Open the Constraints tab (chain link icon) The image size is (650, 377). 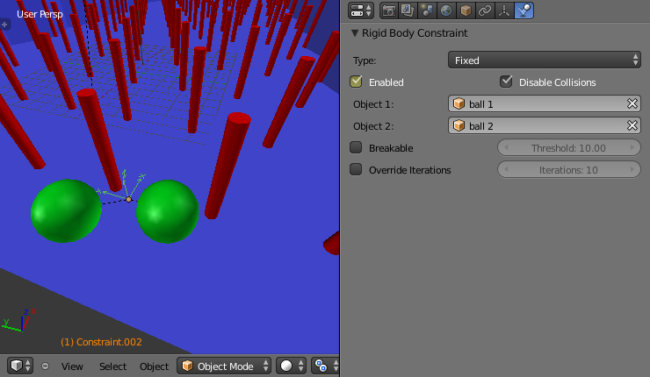pyautogui.click(x=485, y=11)
